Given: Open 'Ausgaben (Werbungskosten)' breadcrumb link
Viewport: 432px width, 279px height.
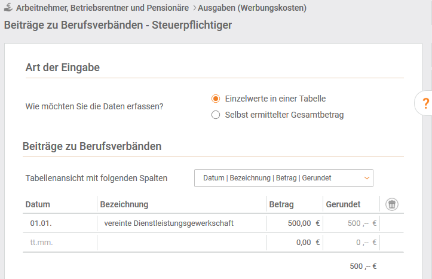Looking at the screenshot, I should [252, 8].
